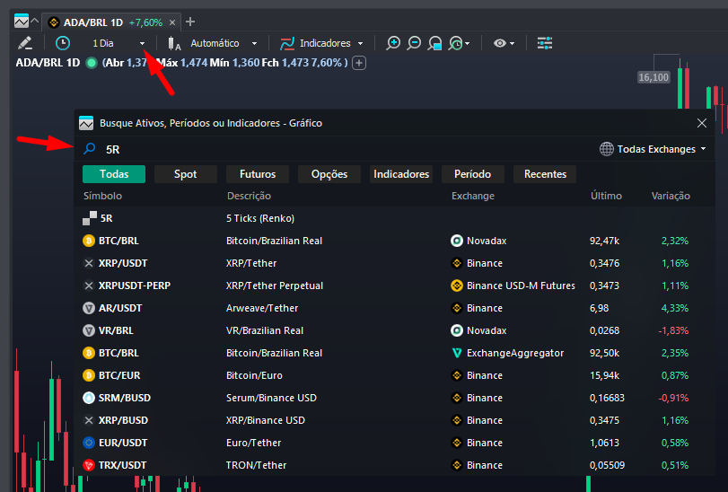The height and width of the screenshot is (492, 728).
Task: Click the ExchangeAggregator V icon
Action: point(457,353)
